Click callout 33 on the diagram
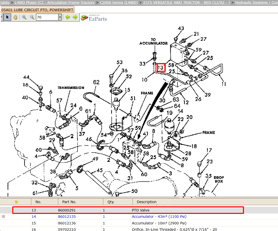This screenshot has width=278, height=231. click(x=142, y=64)
